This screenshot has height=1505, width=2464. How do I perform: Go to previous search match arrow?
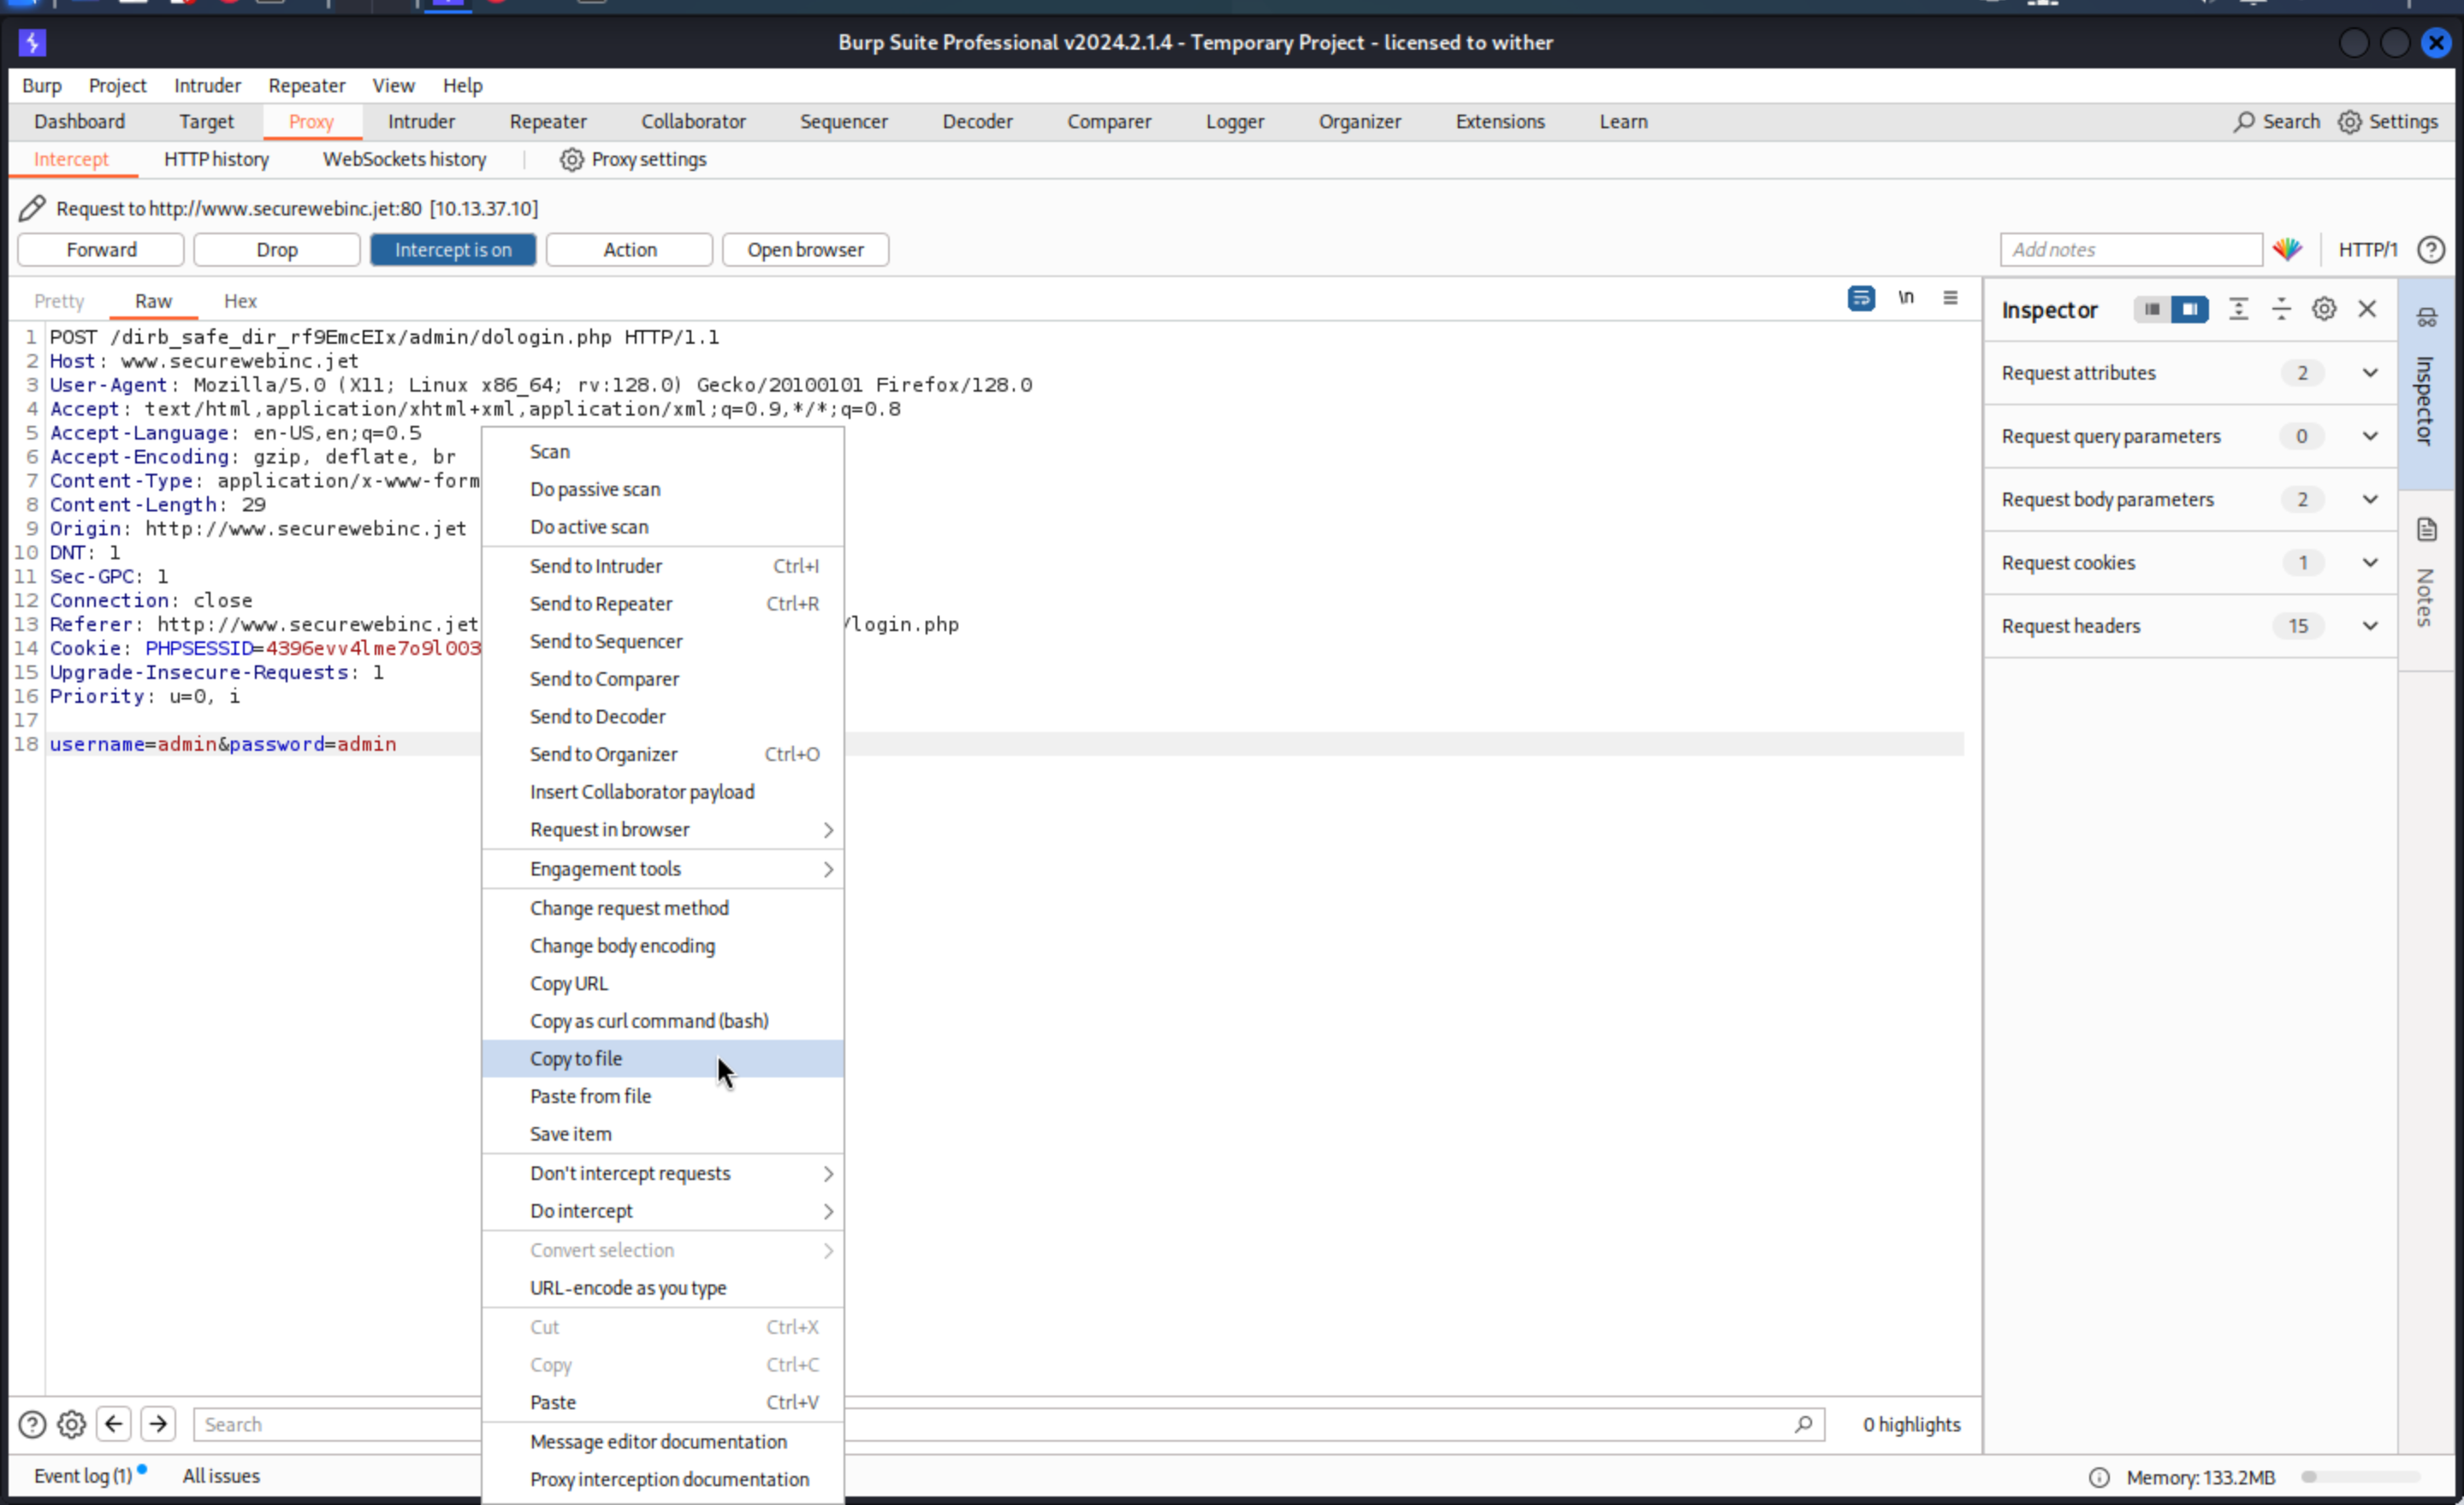point(114,1424)
